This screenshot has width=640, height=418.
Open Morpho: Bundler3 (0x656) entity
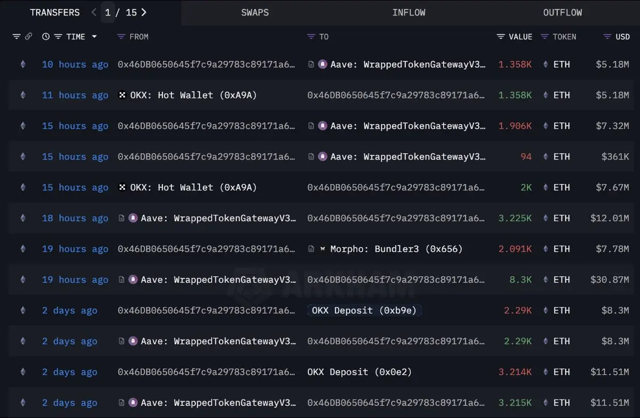coord(396,249)
